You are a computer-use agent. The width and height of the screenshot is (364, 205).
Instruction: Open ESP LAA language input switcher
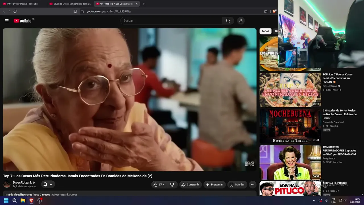point(333,200)
